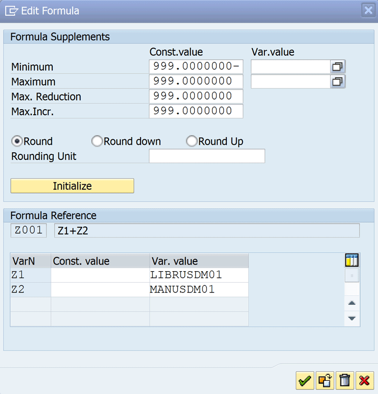
Task: Click the Var. value column header
Action: 198,261
